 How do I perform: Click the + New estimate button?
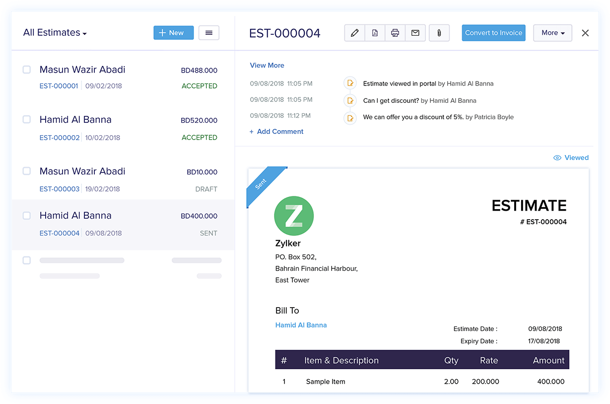click(x=174, y=33)
